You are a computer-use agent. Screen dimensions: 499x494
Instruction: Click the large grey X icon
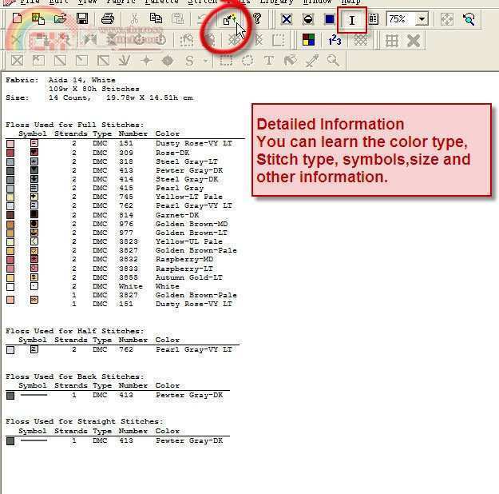click(414, 41)
